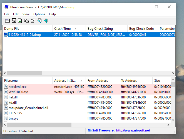
Task: Click the Exit door icon in toolbar
Action: (x=46, y=21)
